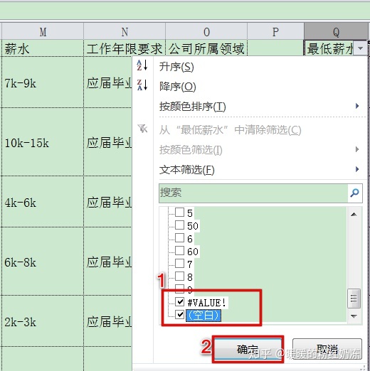Click 应届毕业 cell beside 4k-6k
This screenshot has width=370, height=371.
point(108,202)
